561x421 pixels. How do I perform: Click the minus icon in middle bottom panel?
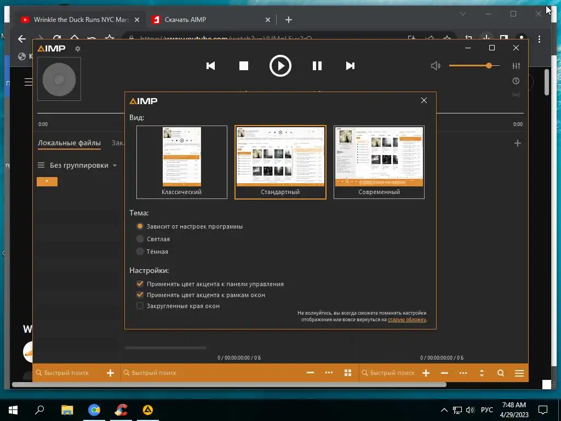(x=310, y=373)
